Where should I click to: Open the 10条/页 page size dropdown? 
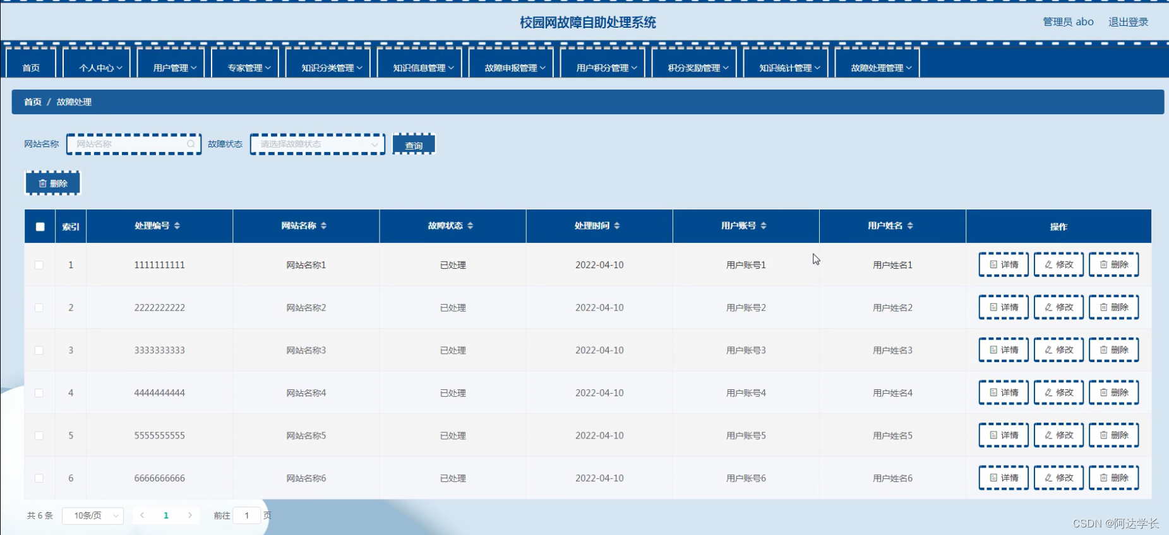pyautogui.click(x=93, y=515)
